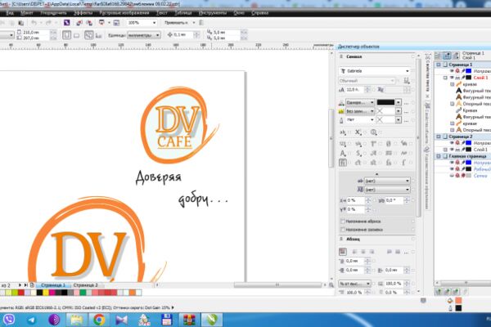Click the first layer-view icon atop object manager
The image size is (491, 327).
tap(439, 56)
